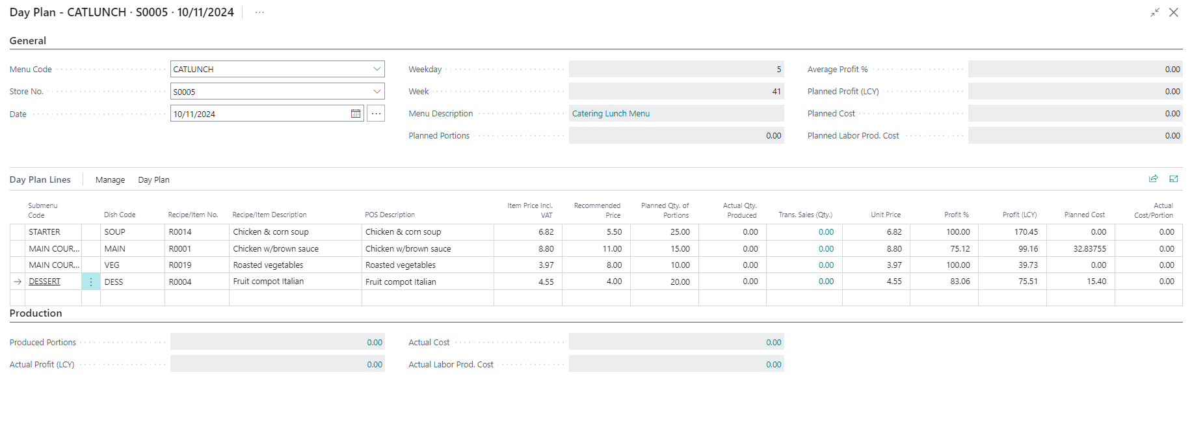The width and height of the screenshot is (1192, 448).
Task: Click the DESSERT submenu code link
Action: pyautogui.click(x=45, y=282)
